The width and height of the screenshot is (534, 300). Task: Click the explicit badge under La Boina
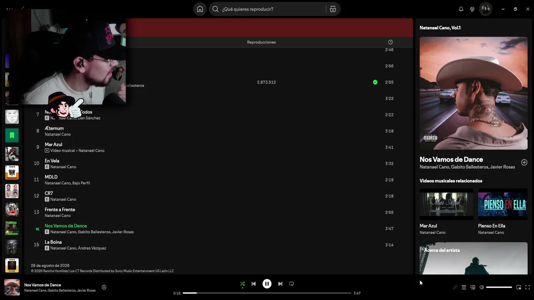[x=47, y=248]
